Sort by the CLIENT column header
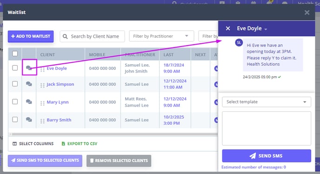320x174 pixels. point(47,55)
